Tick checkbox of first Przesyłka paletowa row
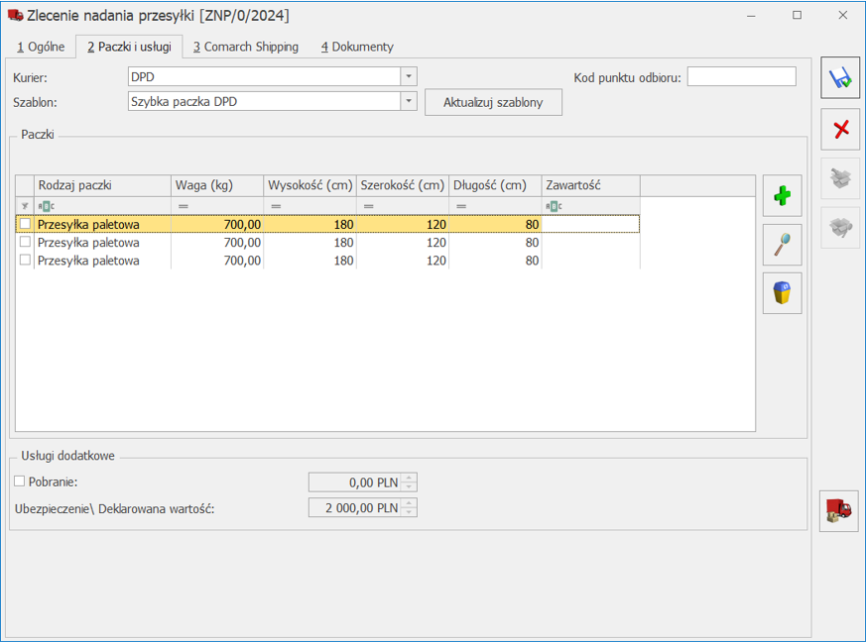Screen dimensions: 866x642 pos(26,225)
